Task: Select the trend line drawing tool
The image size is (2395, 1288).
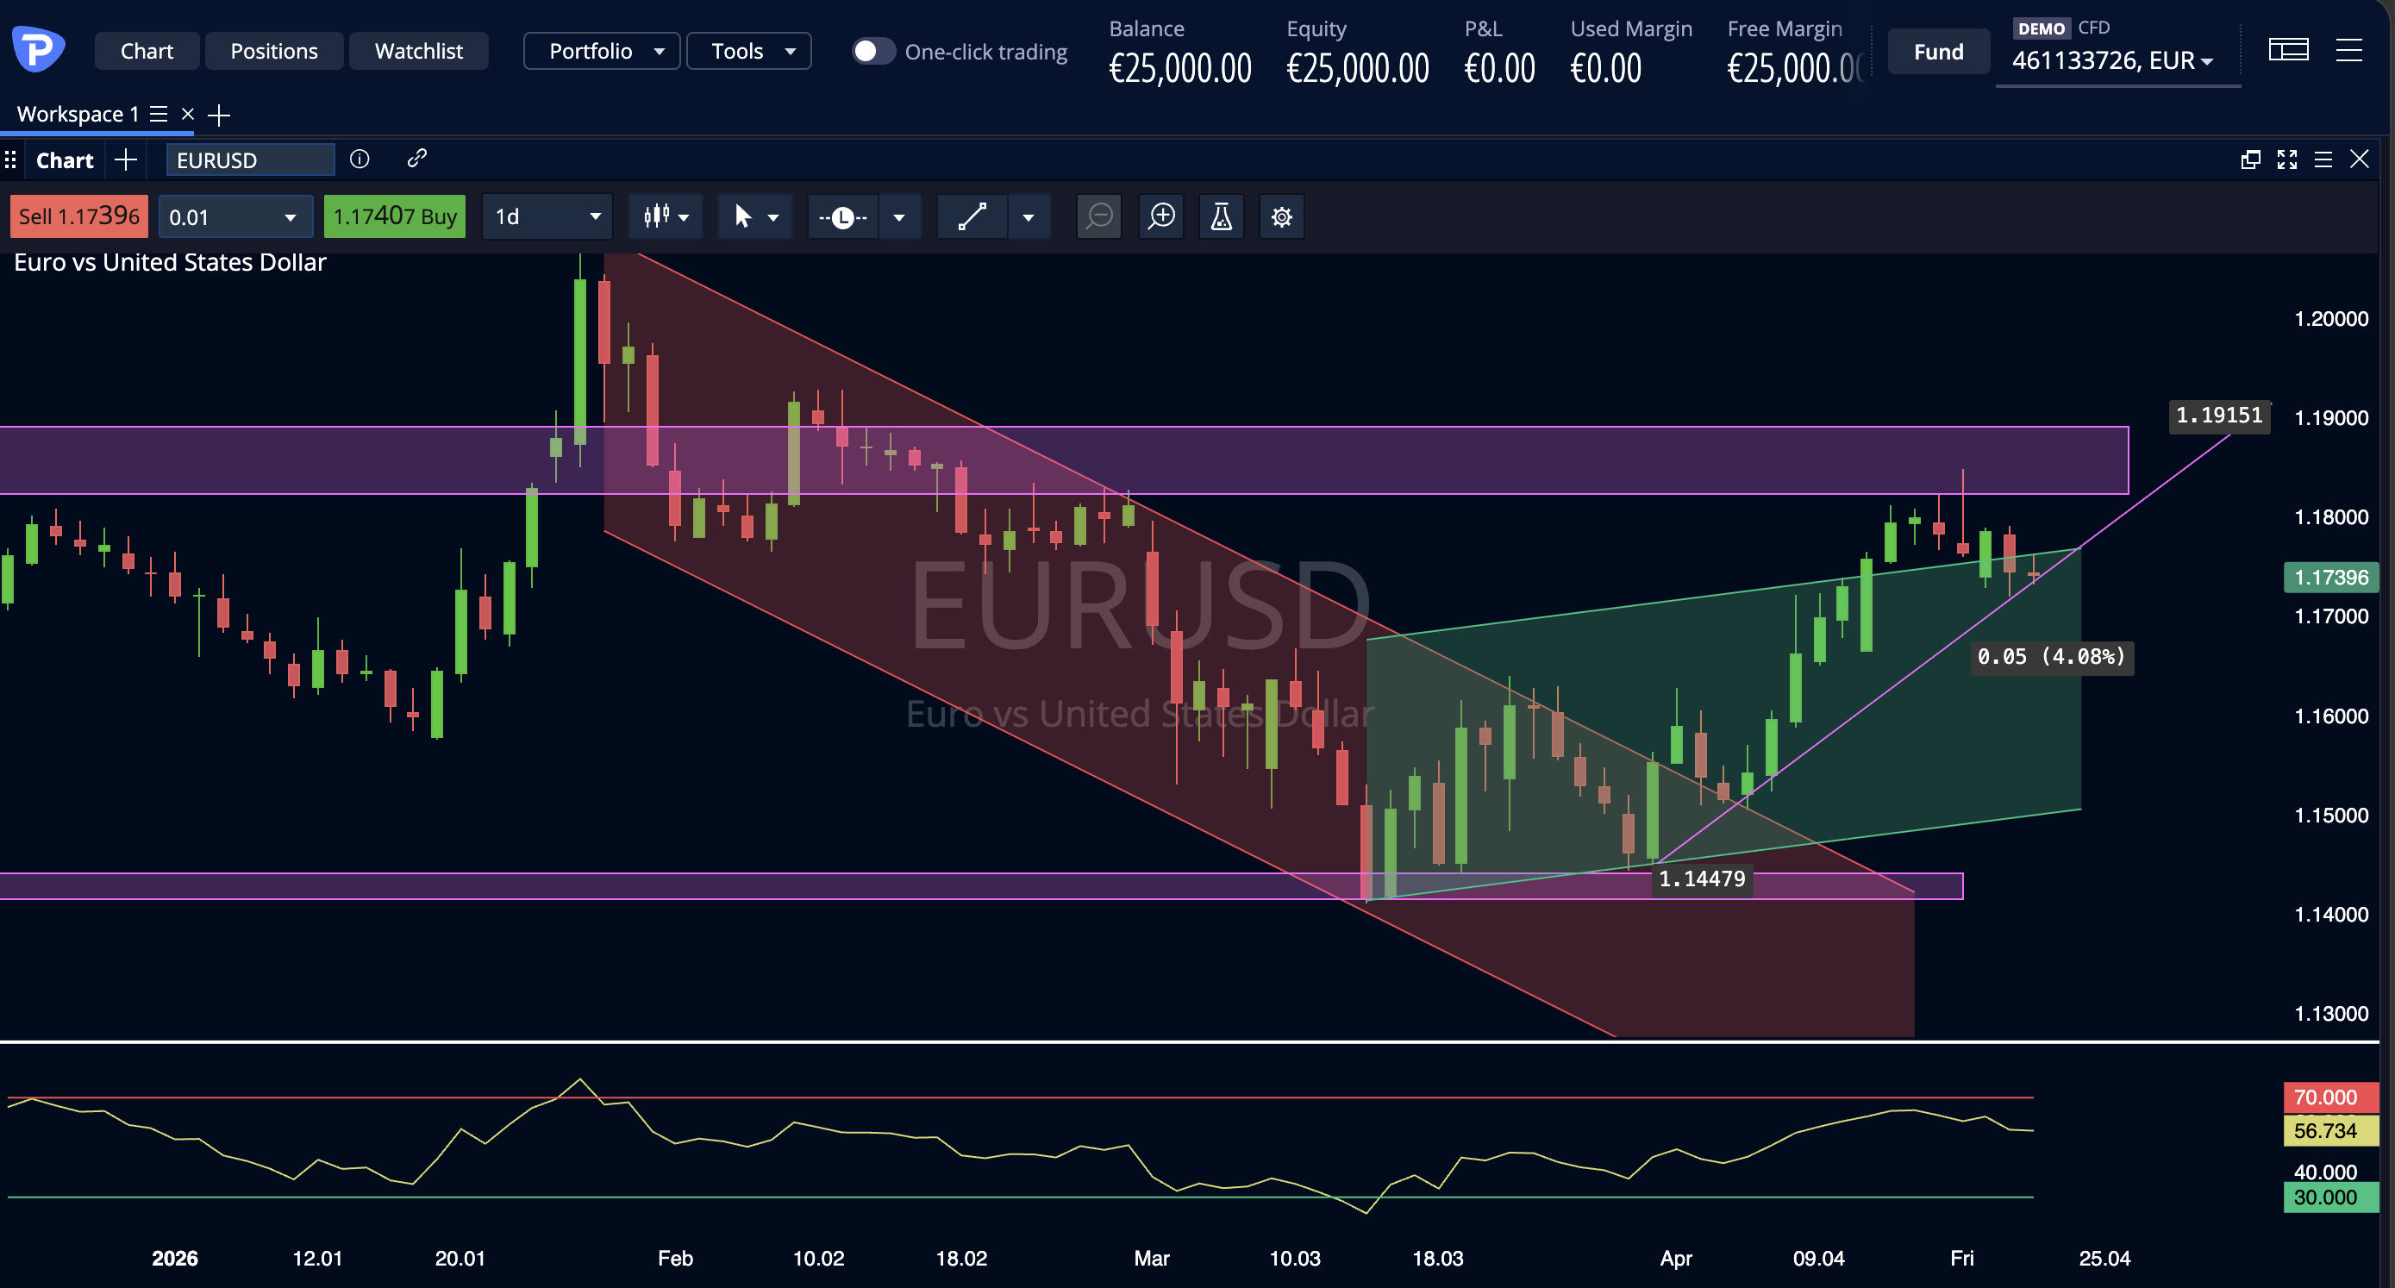Action: point(972,216)
